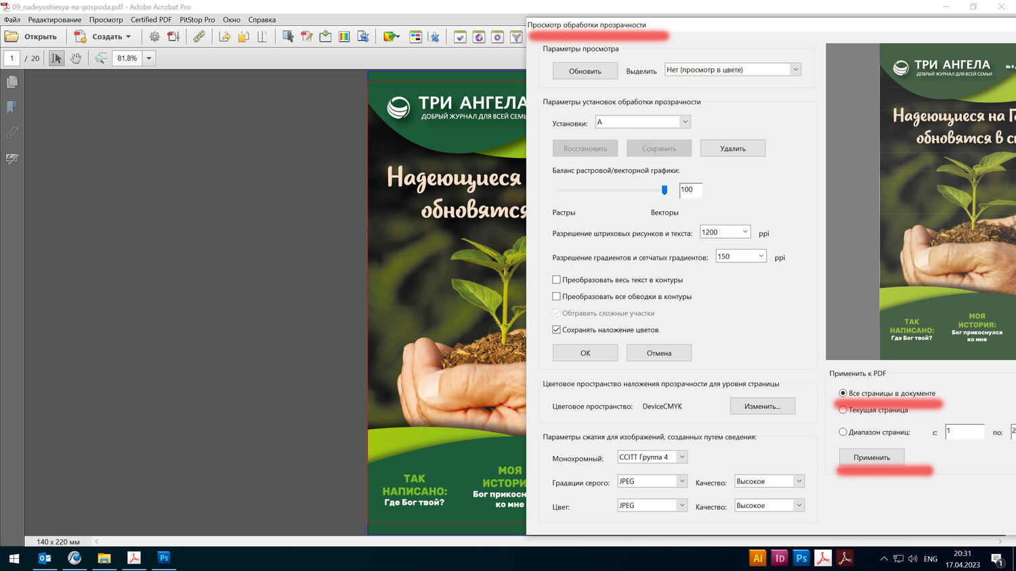Open the 'Установки' presets dropdown
The width and height of the screenshot is (1016, 571).
point(643,122)
